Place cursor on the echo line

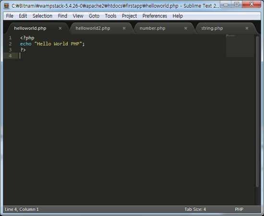[x=52, y=44]
